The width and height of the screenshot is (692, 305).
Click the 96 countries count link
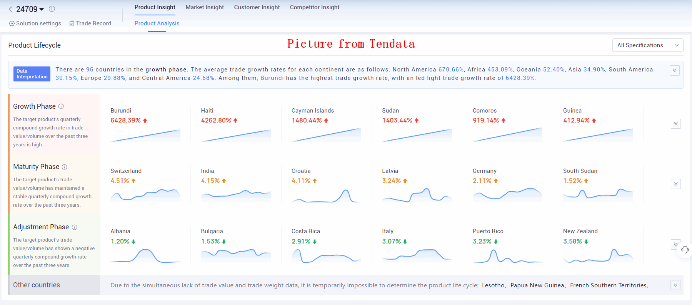pos(90,70)
